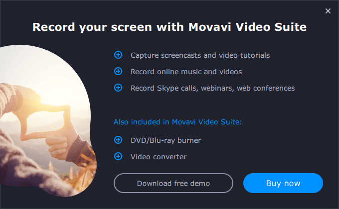This screenshot has height=209, width=339.
Task: Select the Video converter feature text
Action: pyautogui.click(x=159, y=157)
